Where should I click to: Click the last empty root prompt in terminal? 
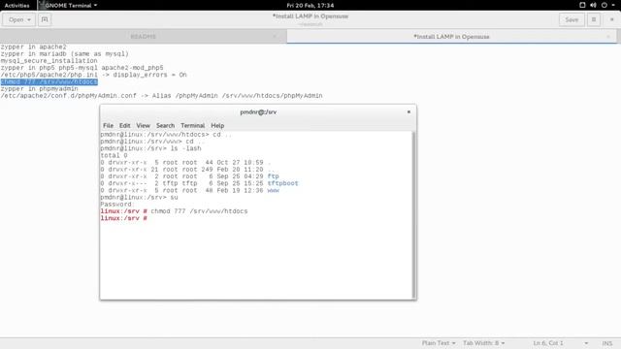pyautogui.click(x=123, y=218)
